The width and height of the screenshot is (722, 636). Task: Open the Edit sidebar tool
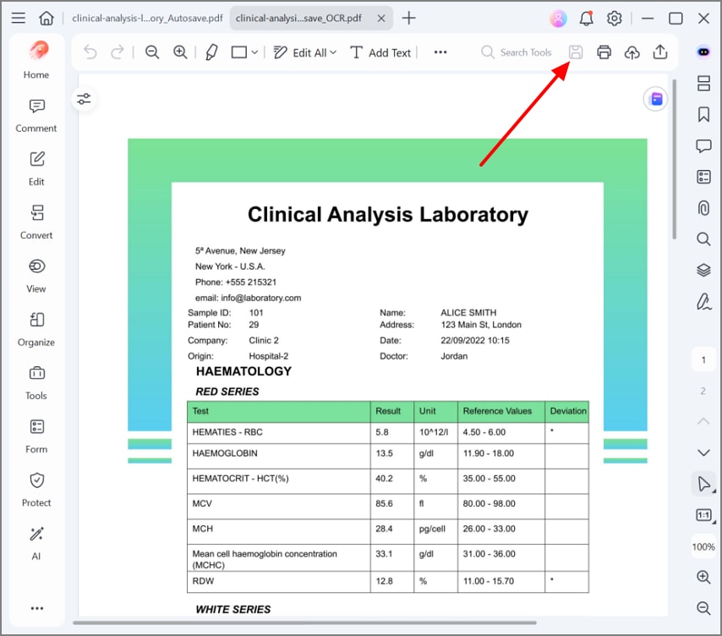tap(36, 169)
